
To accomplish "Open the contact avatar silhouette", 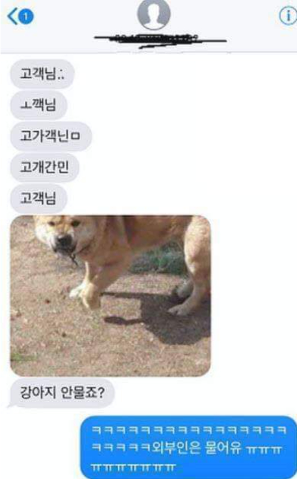I will [x=153, y=14].
